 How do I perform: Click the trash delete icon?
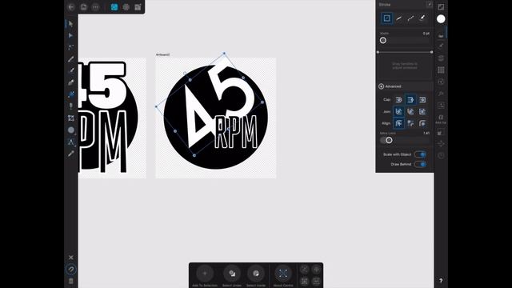click(71, 281)
